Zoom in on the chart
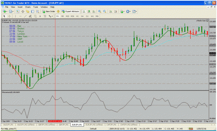This screenshot has height=131, width=217. 100,11
